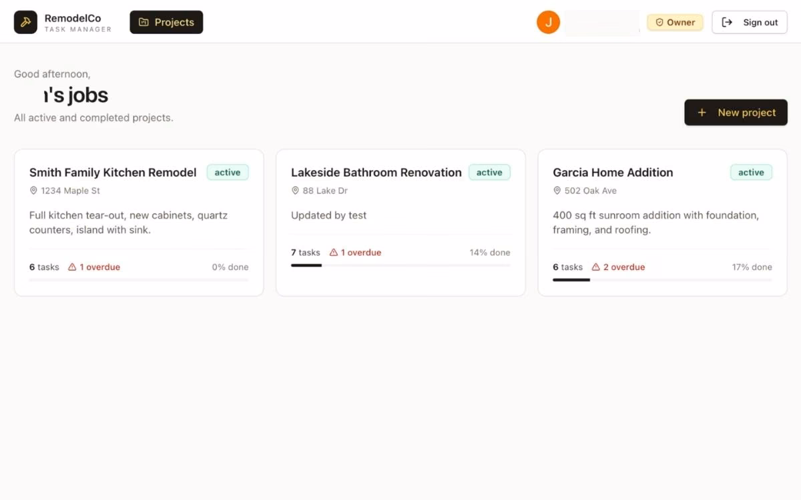Click the RemodelCo brand name
The width and height of the screenshot is (801, 500).
[73, 18]
